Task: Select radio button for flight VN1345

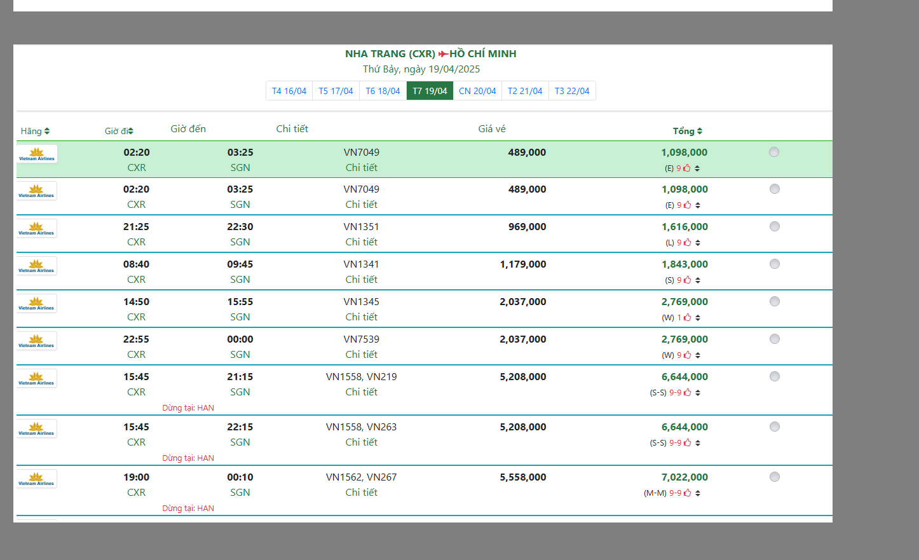Action: pyautogui.click(x=774, y=301)
